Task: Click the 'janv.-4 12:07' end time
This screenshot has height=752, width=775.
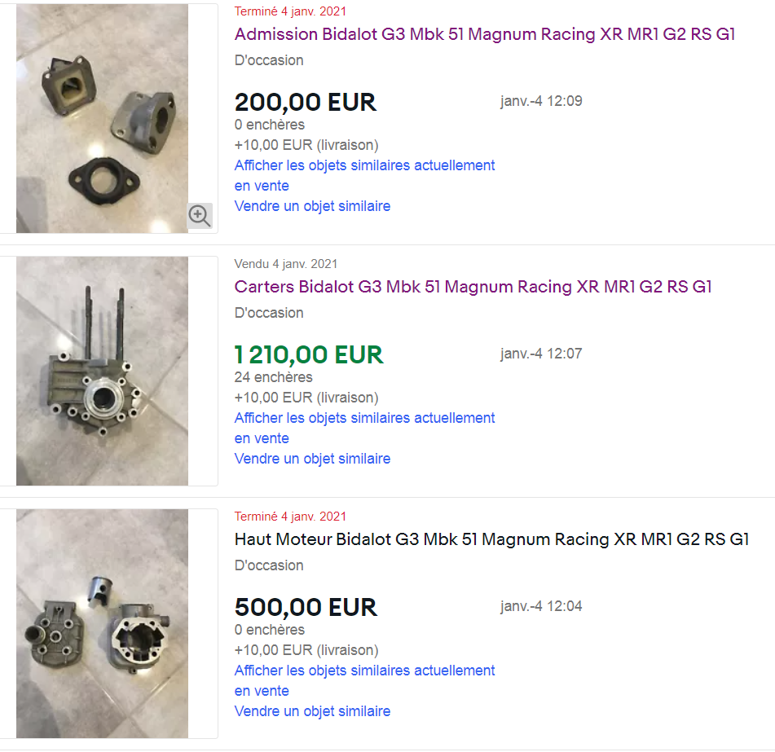Action: tap(541, 354)
